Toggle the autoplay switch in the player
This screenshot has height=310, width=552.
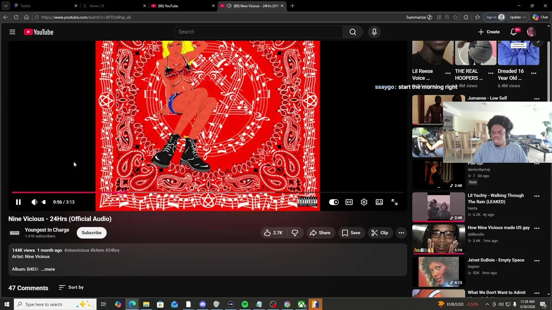[x=334, y=202]
